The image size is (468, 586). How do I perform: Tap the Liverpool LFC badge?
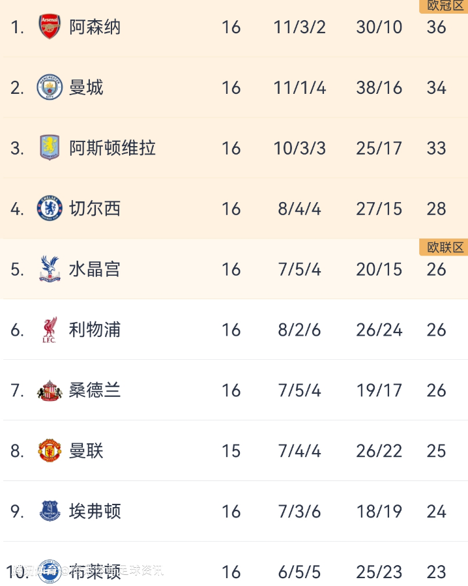pos(50,330)
